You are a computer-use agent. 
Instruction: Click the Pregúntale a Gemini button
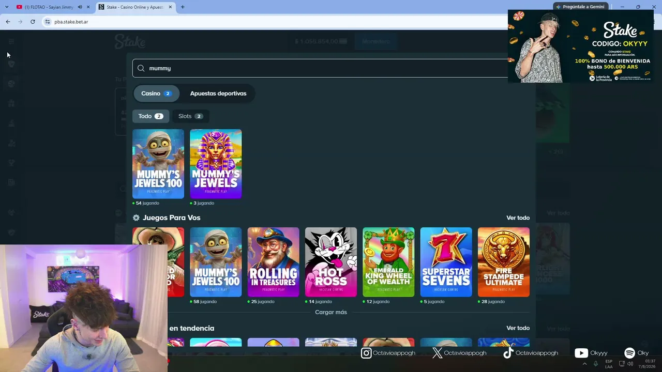[580, 7]
